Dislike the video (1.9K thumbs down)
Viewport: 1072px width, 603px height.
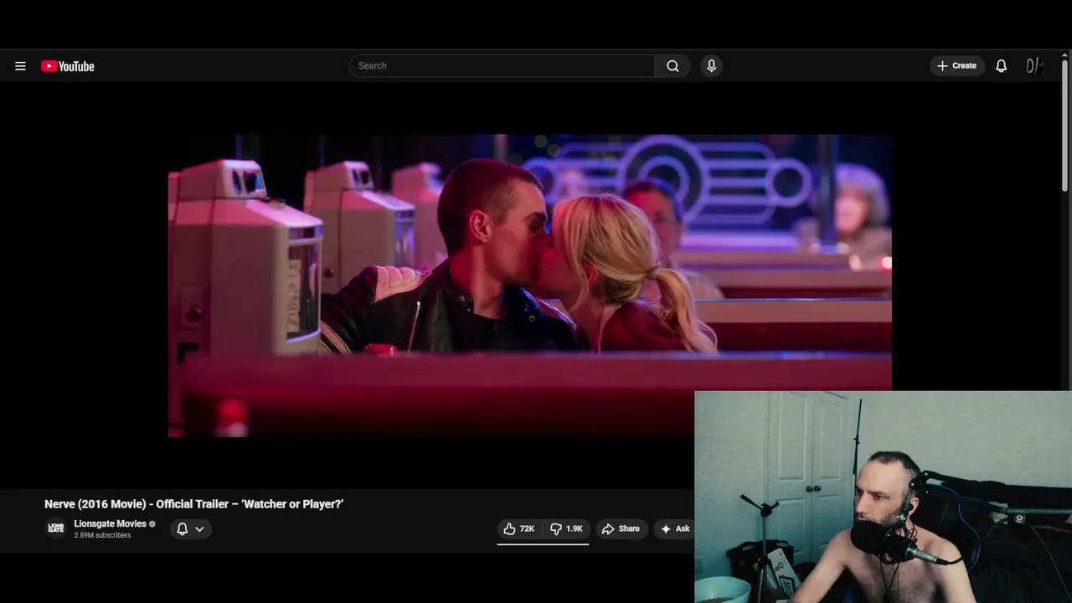click(566, 528)
